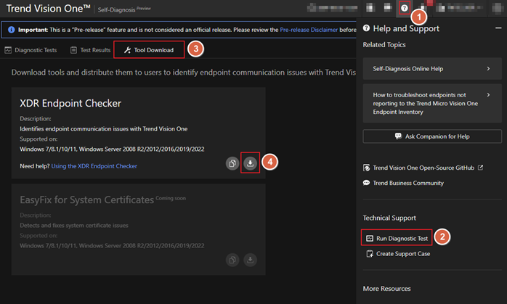Open the Tool Download tab
The width and height of the screenshot is (507, 304).
click(x=153, y=50)
